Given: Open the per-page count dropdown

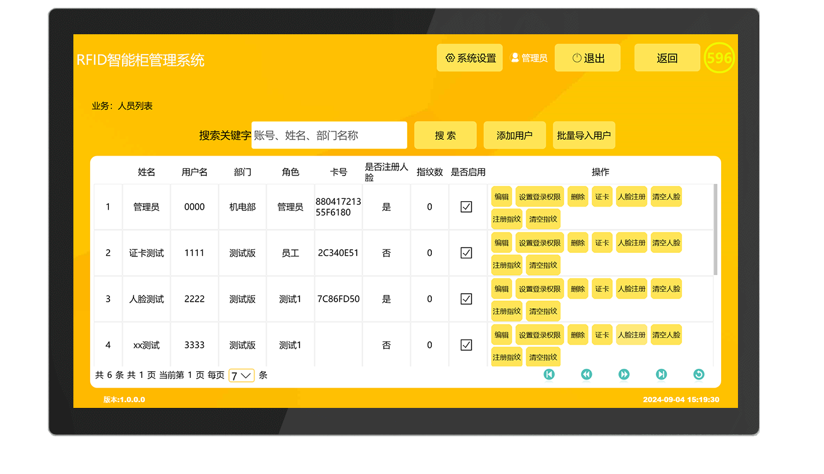Looking at the screenshot, I should (241, 375).
